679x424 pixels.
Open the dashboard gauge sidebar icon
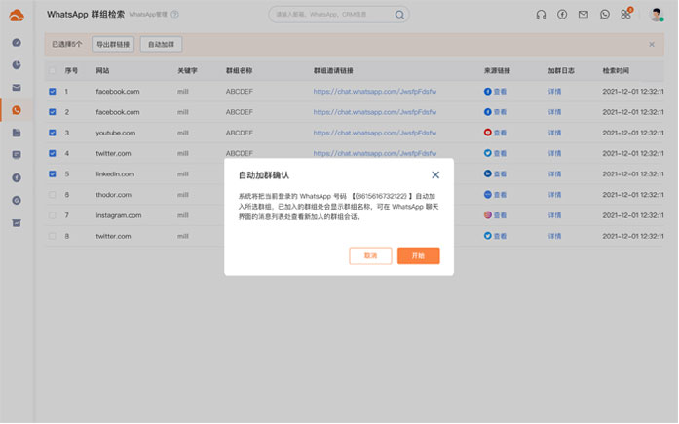click(x=17, y=43)
